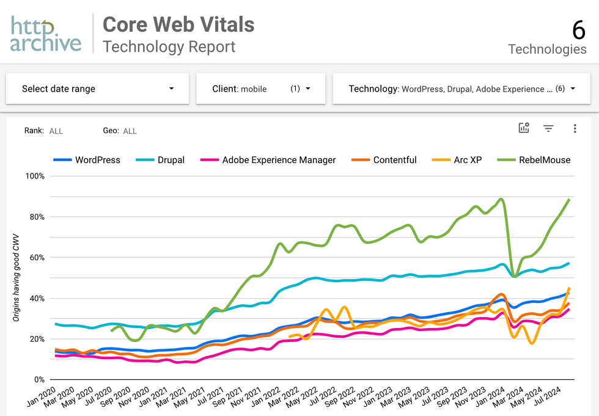
Task: Open the chart settings icon
Action: coord(524,128)
